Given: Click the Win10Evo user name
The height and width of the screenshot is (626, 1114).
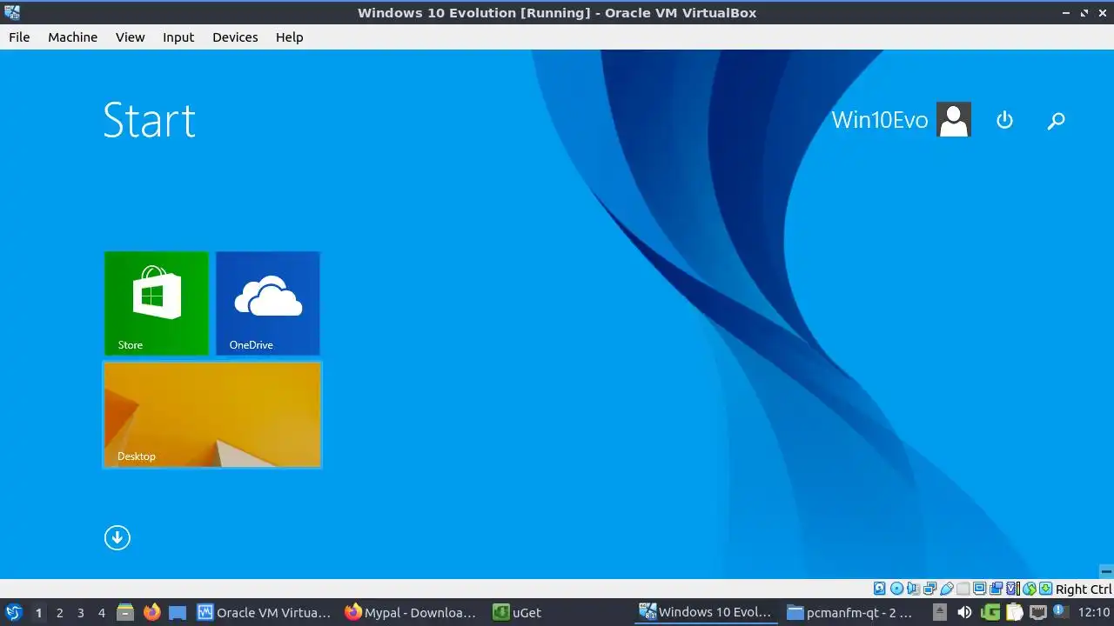Looking at the screenshot, I should click(x=880, y=120).
